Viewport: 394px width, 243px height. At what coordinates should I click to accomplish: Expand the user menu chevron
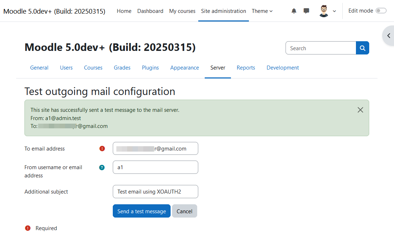[334, 11]
